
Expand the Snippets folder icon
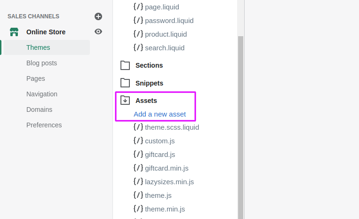(x=125, y=83)
